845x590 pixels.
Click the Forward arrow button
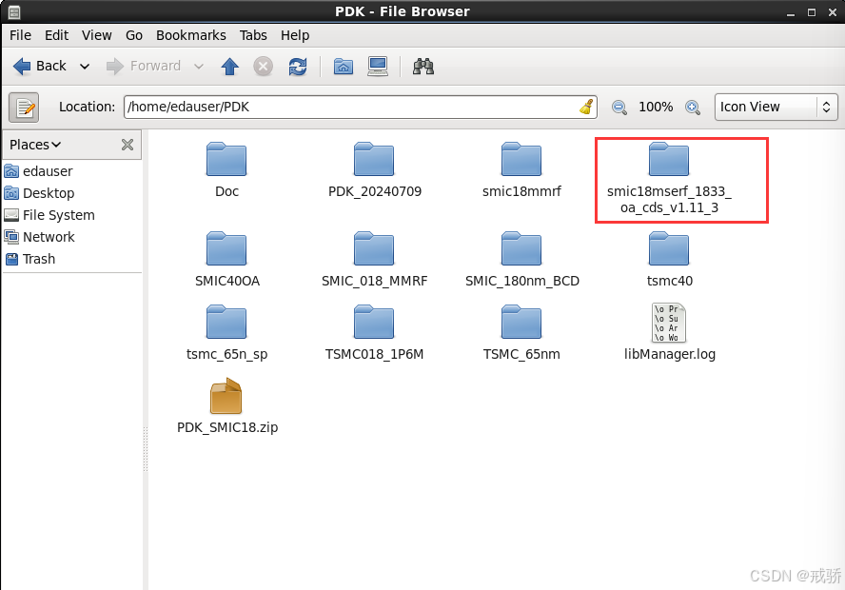pyautogui.click(x=114, y=67)
